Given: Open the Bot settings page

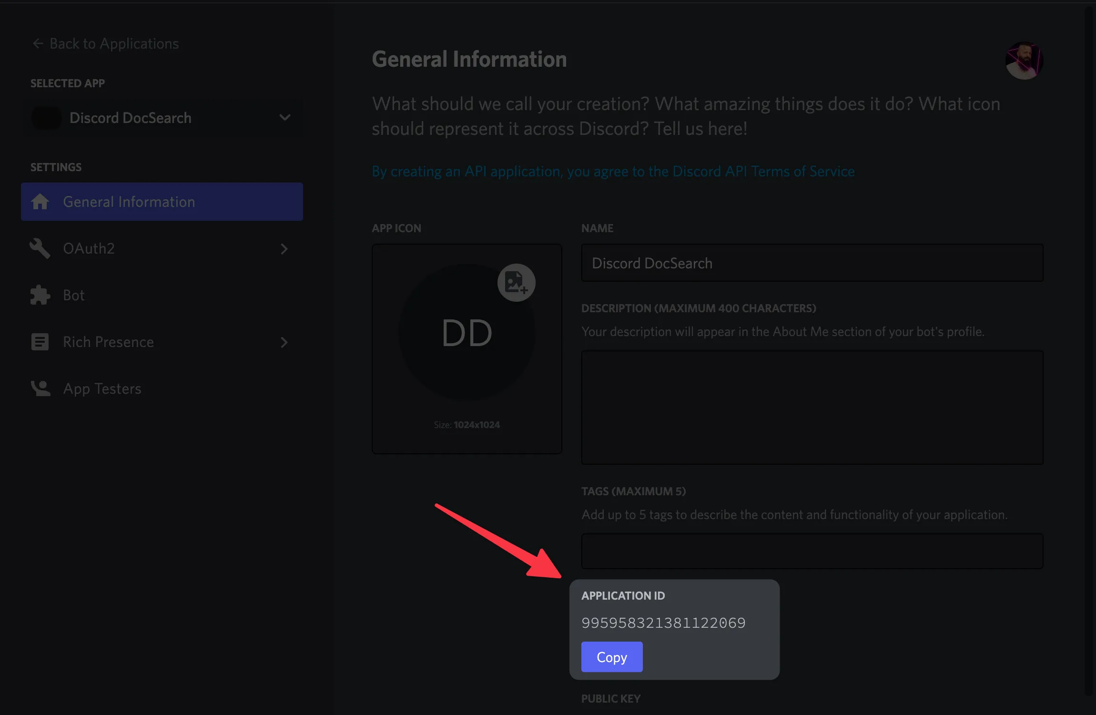Looking at the screenshot, I should pos(162,295).
